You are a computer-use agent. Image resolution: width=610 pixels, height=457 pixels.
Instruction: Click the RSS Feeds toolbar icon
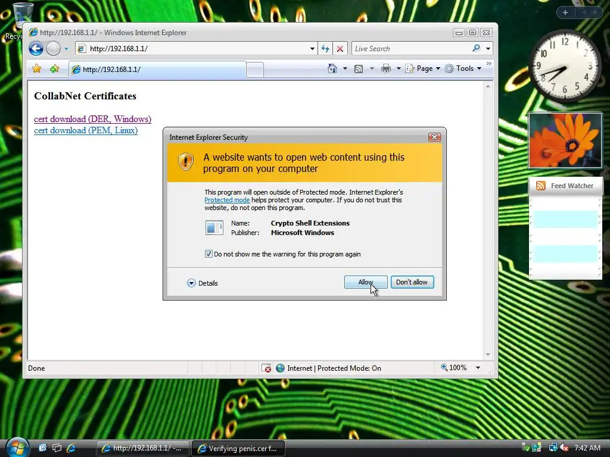358,69
